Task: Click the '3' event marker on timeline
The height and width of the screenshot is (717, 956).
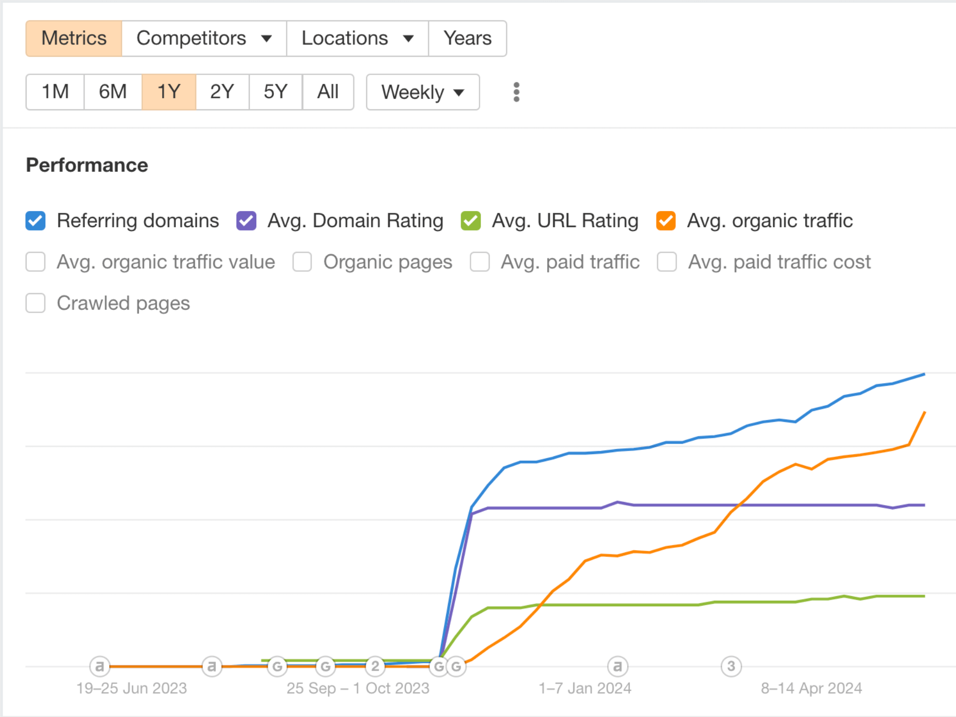Action: pyautogui.click(x=731, y=666)
